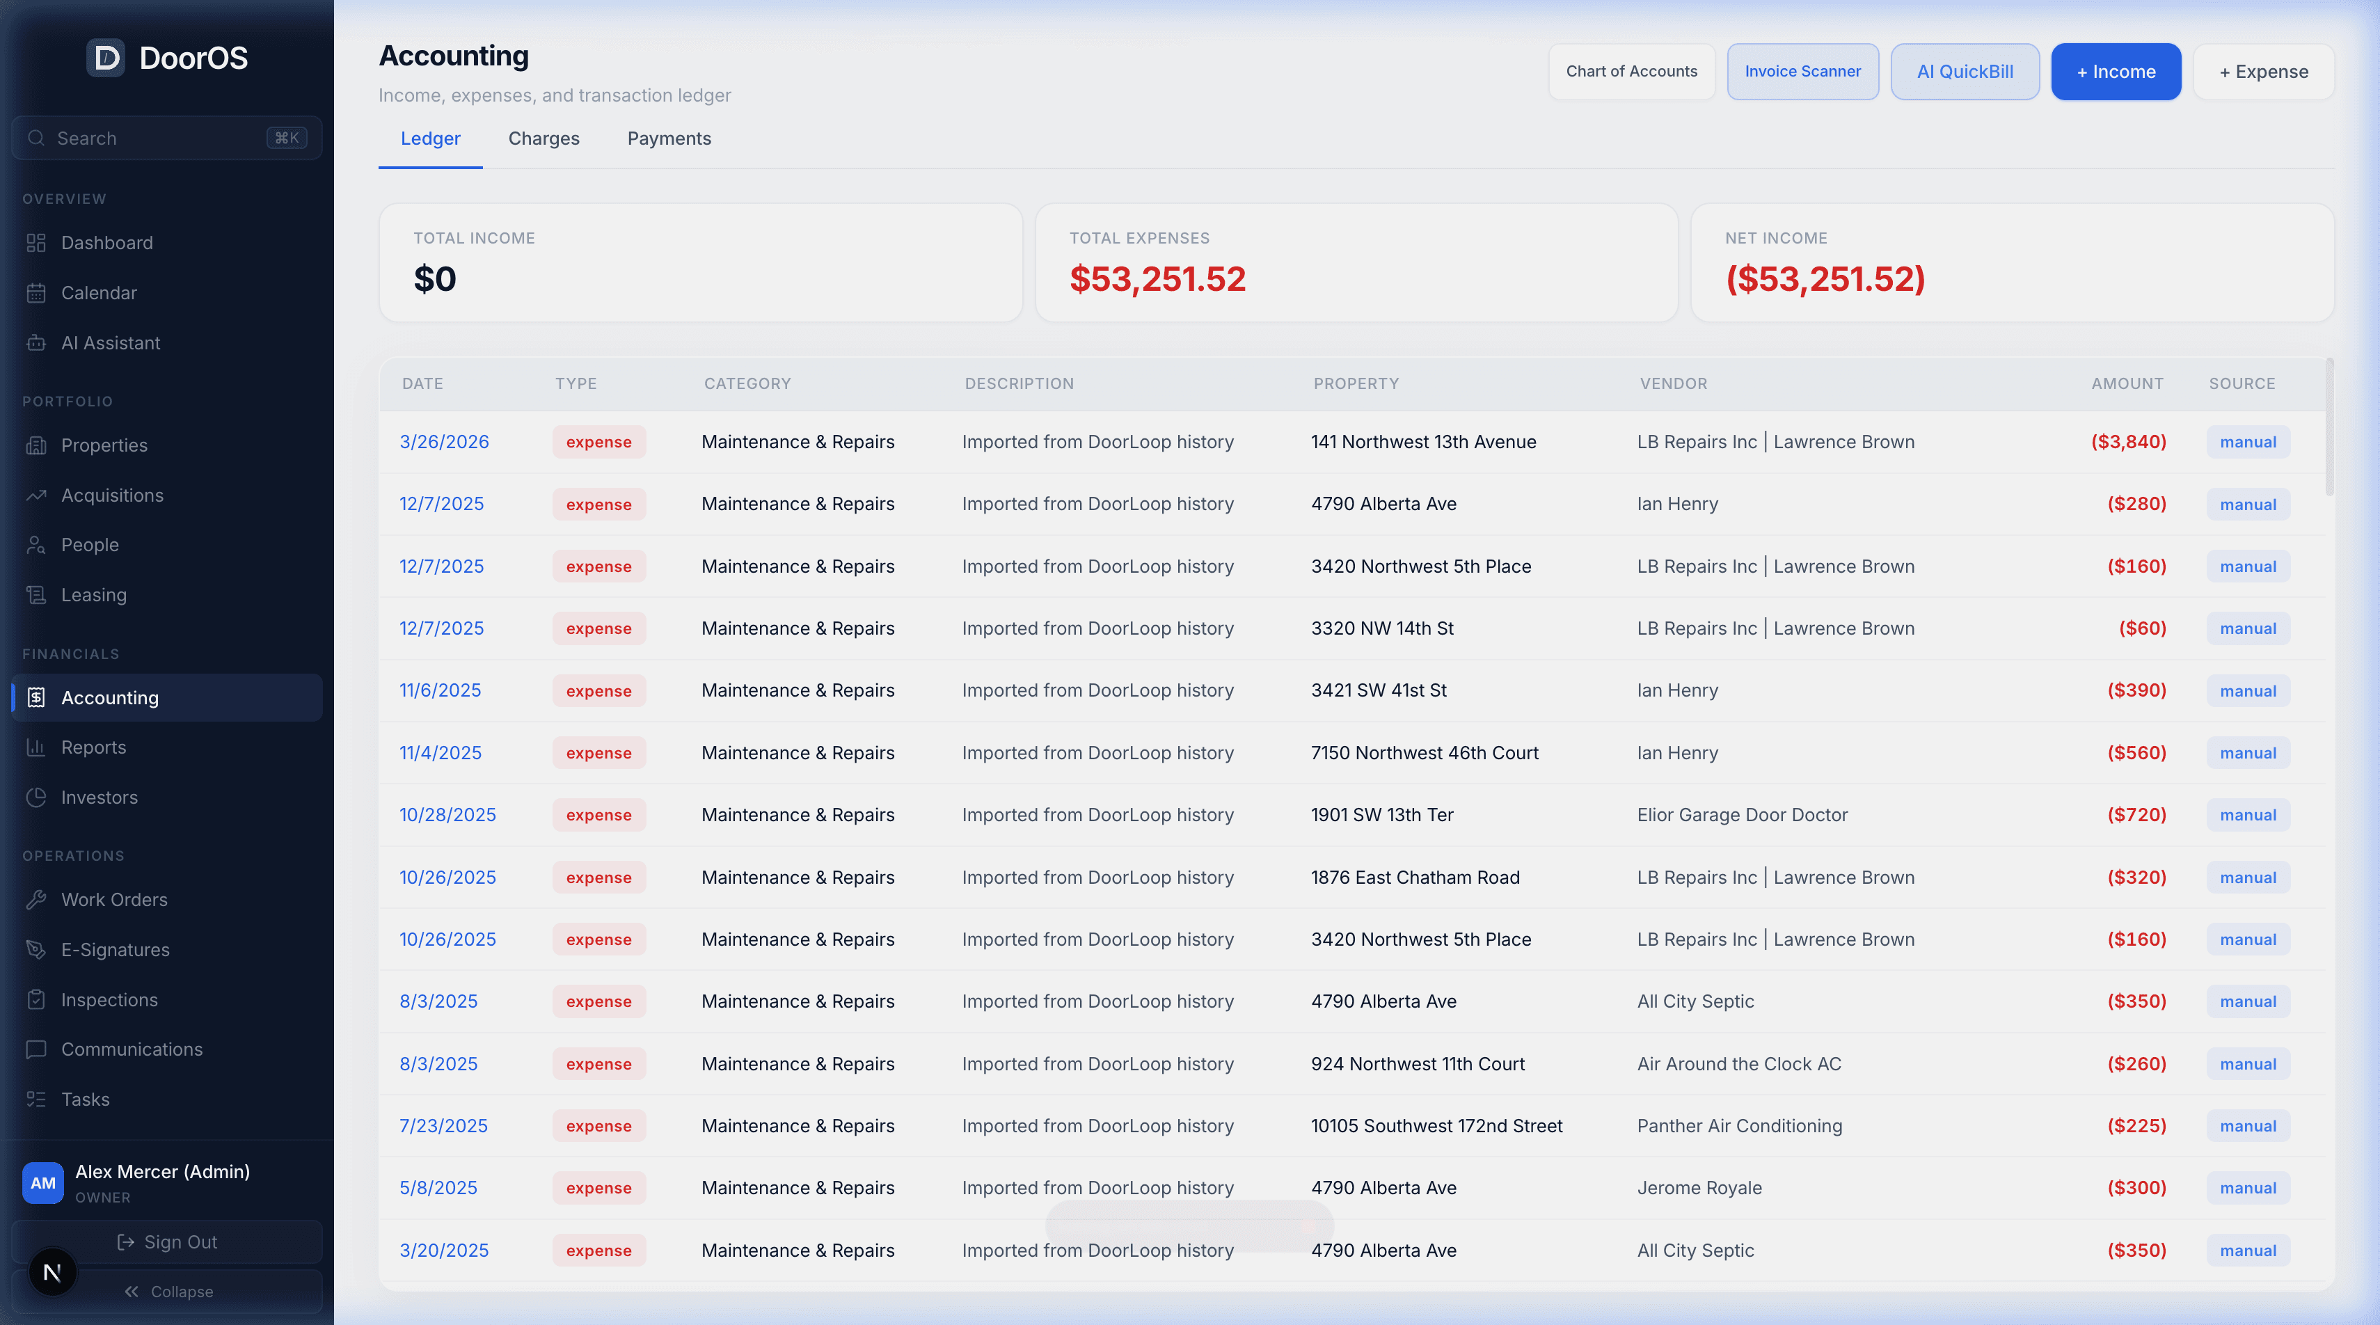The image size is (2380, 1325).
Task: Click the Tasks checklist icon
Action: coord(36,1100)
